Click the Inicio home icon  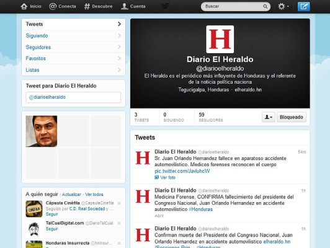click(x=24, y=6)
